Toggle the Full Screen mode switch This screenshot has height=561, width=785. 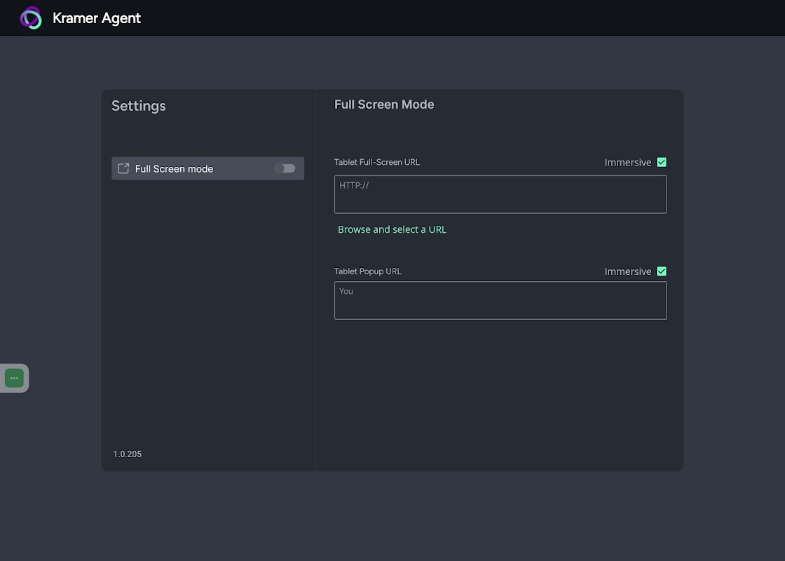tap(285, 168)
